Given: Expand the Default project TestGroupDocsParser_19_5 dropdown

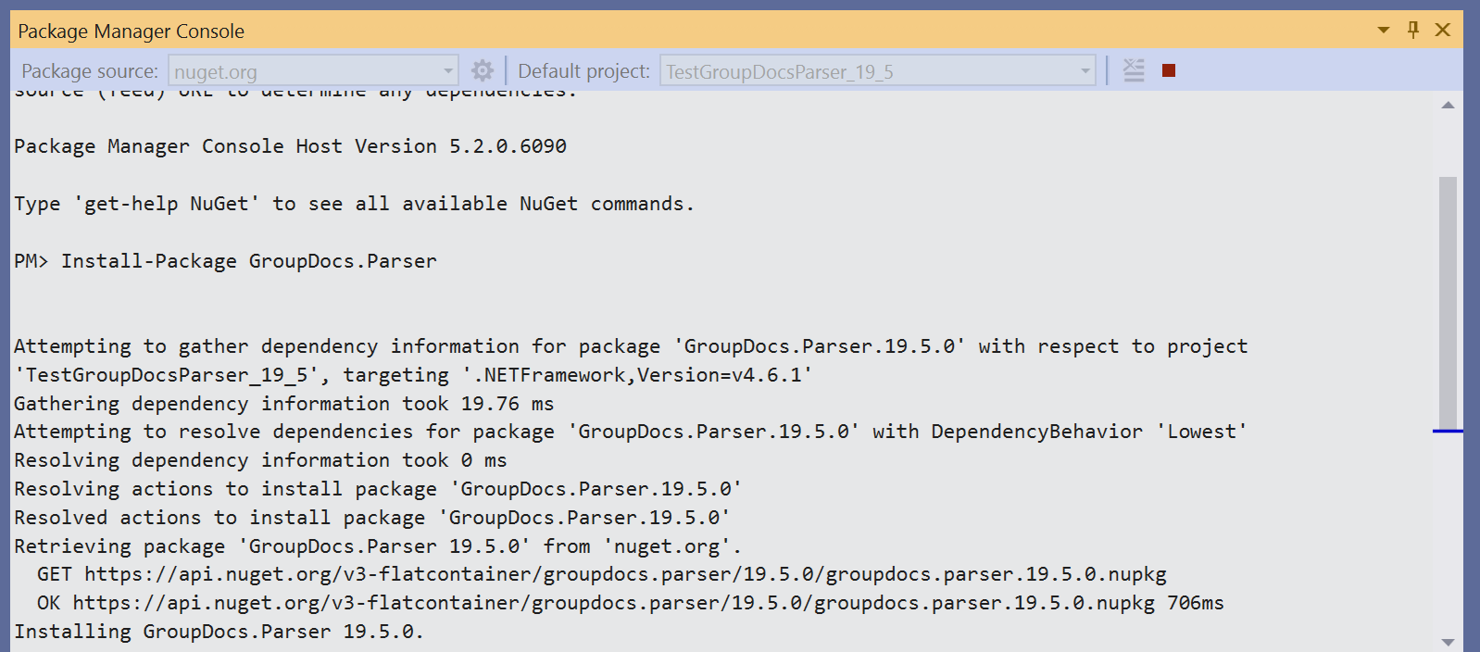Looking at the screenshot, I should point(1085,70).
